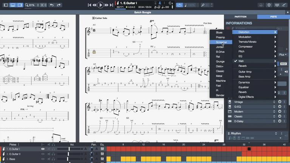The image size is (290, 163).
Task: Disable the G-EQ effect power button
Action: tap(280, 107)
